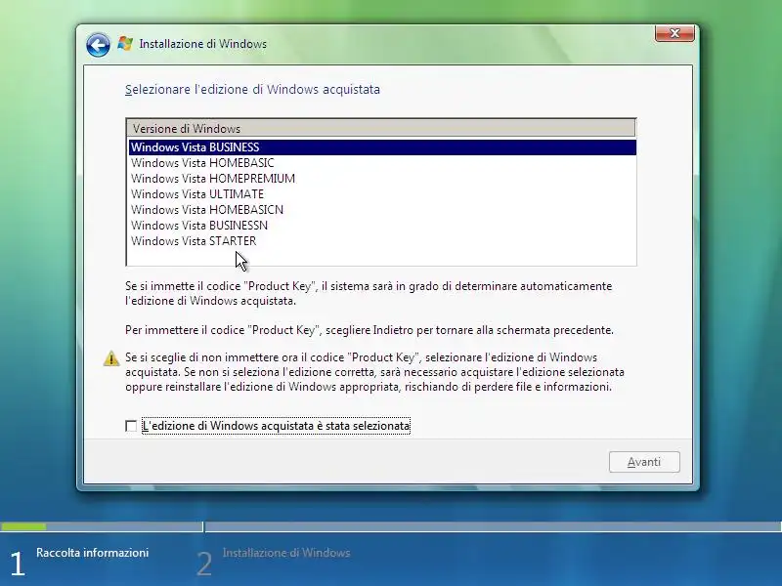Screen dimensions: 782x586
Task: Select Windows Vista HOMEBASICN edition
Action: (x=382, y=210)
